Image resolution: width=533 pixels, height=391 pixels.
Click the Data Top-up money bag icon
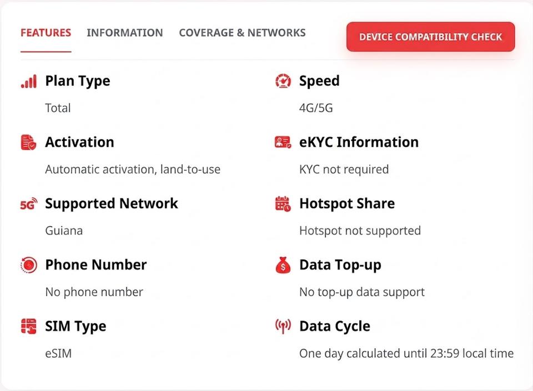coord(283,265)
